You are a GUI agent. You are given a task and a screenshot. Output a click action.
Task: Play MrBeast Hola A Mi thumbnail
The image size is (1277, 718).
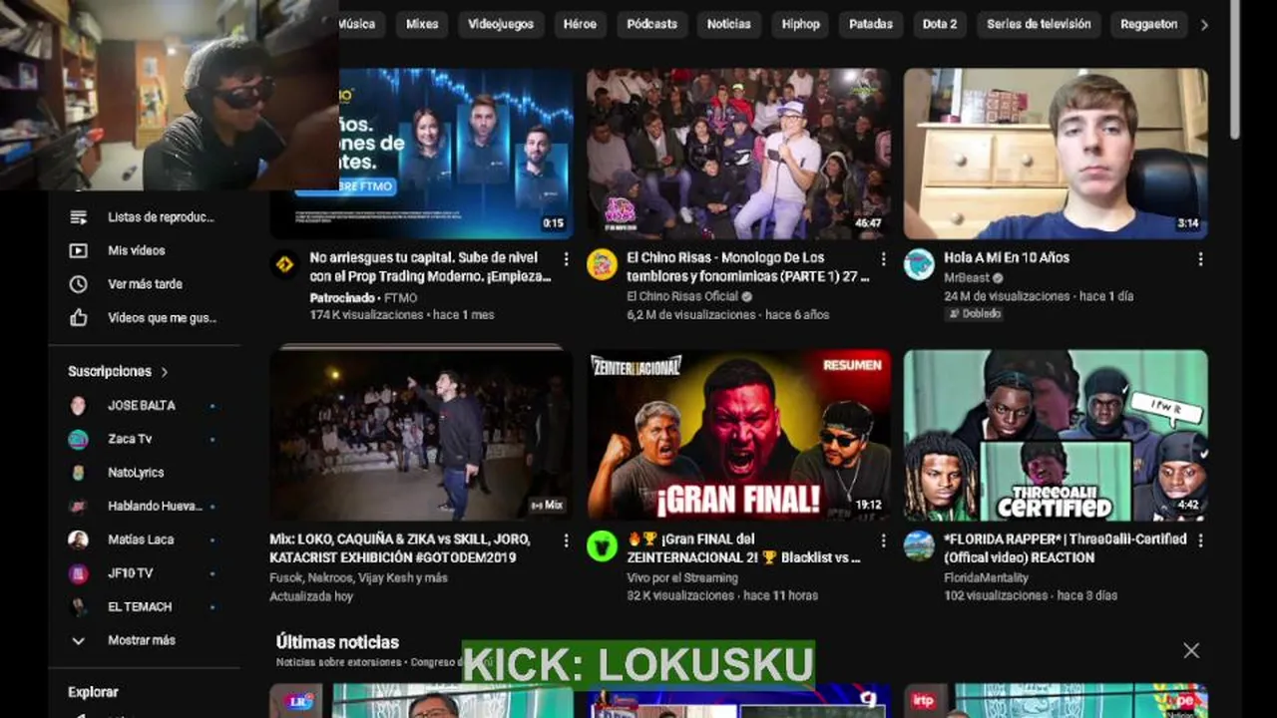point(1056,154)
